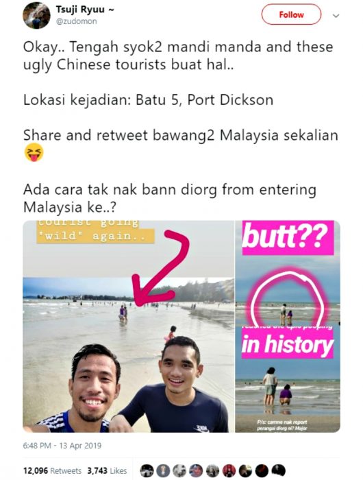Image resolution: width=363 pixels, height=480 pixels.
Task: Click the fifth gray liker avatar
Action: [x=212, y=471]
